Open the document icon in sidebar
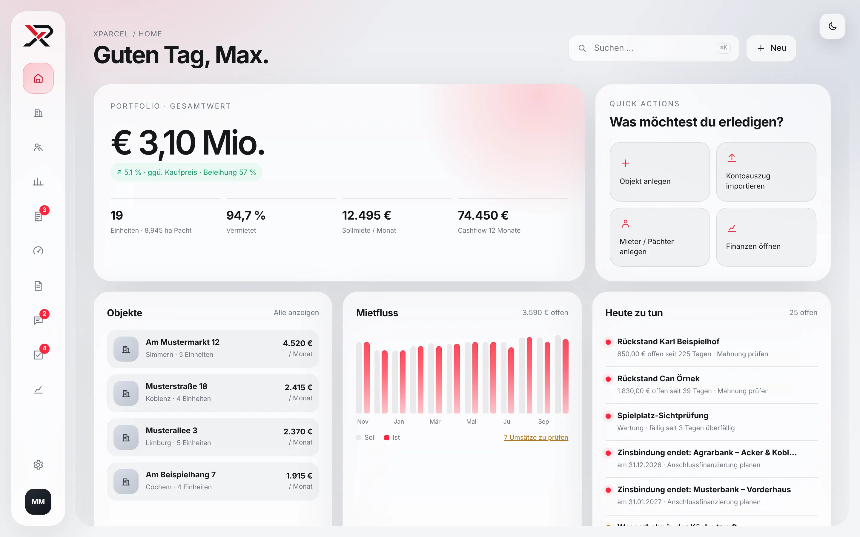The image size is (860, 537). (38, 286)
